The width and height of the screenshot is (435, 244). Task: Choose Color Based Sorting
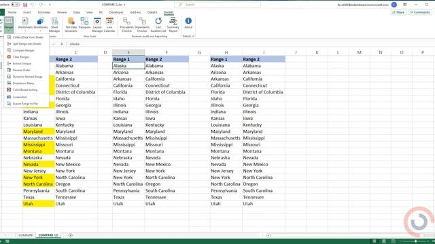(26, 90)
